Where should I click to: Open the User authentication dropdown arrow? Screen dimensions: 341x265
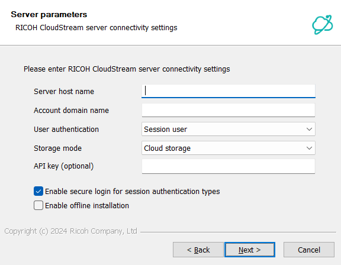click(309, 129)
